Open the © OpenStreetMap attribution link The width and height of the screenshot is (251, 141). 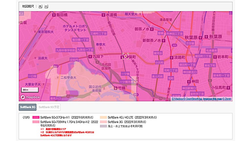pos(193,99)
